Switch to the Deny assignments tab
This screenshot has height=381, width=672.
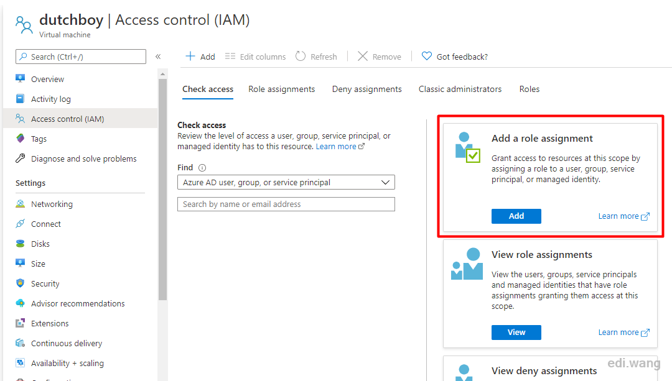click(x=367, y=89)
